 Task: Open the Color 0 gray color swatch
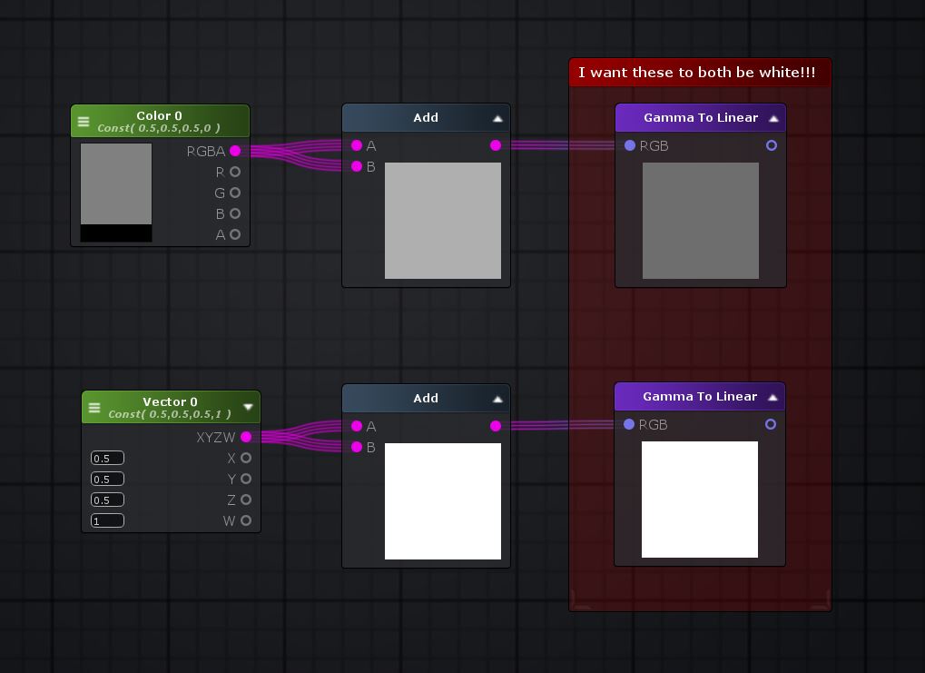[116, 183]
